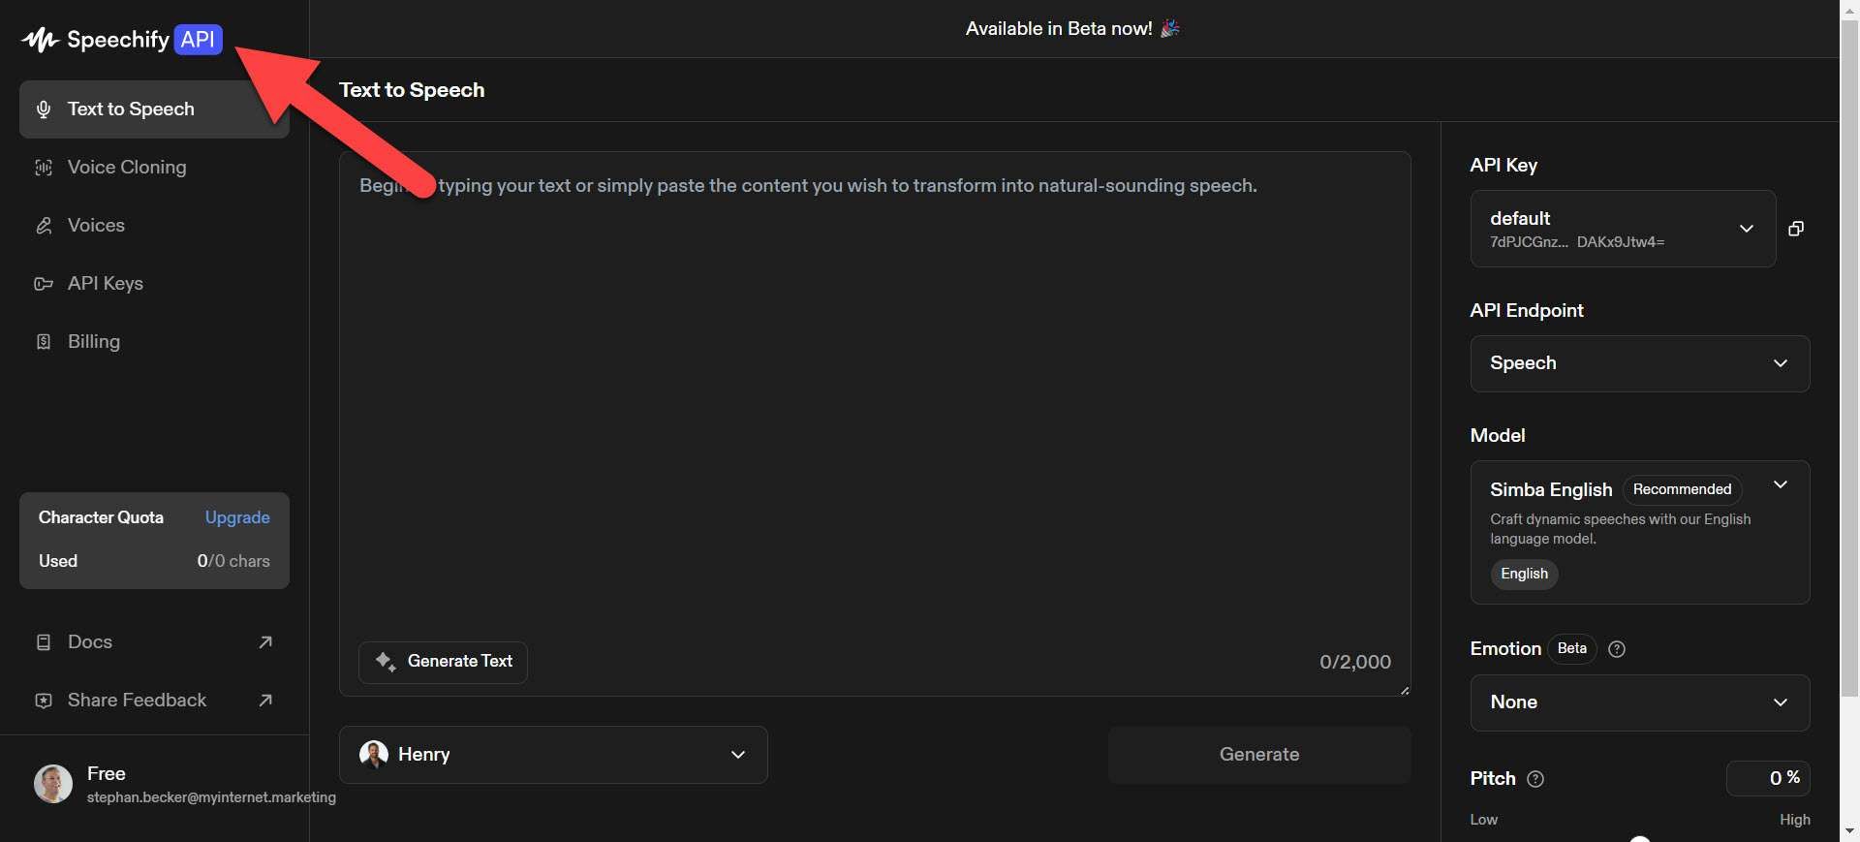Expand the API Endpoint Speech dropdown
The height and width of the screenshot is (842, 1860).
tap(1639, 363)
